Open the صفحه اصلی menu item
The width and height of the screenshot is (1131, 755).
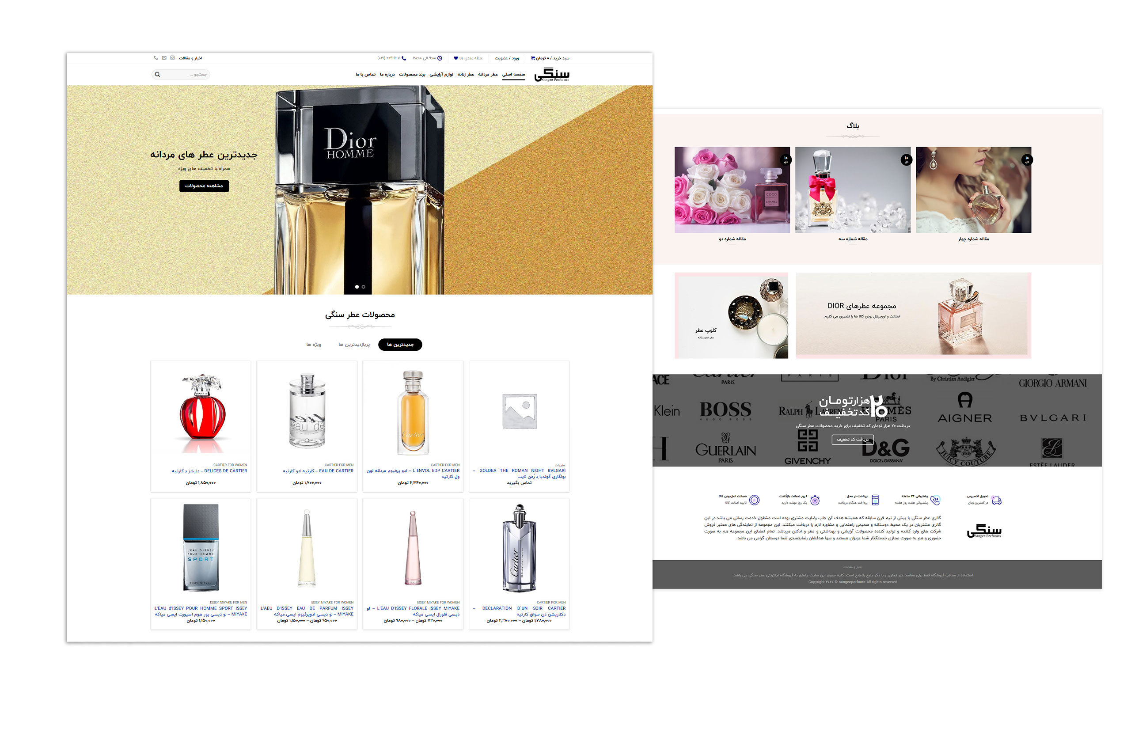pos(513,74)
